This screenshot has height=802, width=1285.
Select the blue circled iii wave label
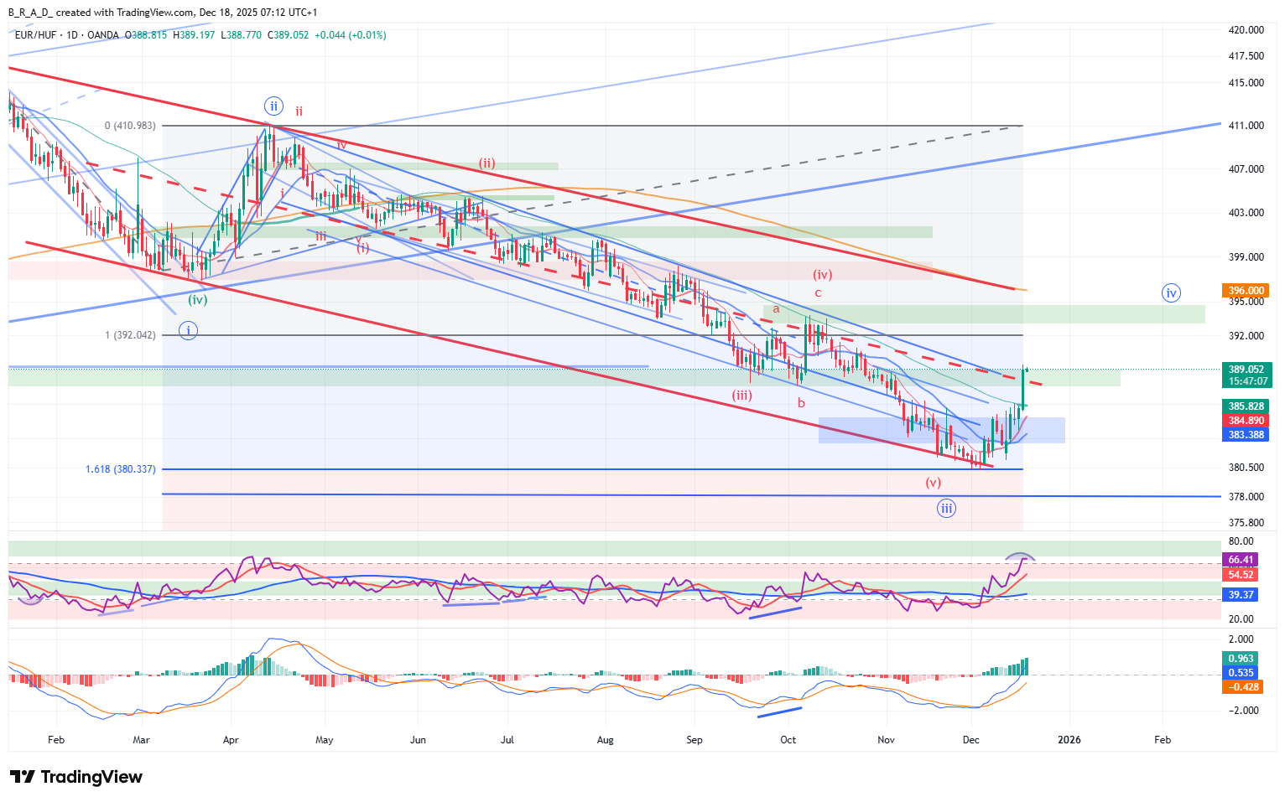click(x=946, y=508)
